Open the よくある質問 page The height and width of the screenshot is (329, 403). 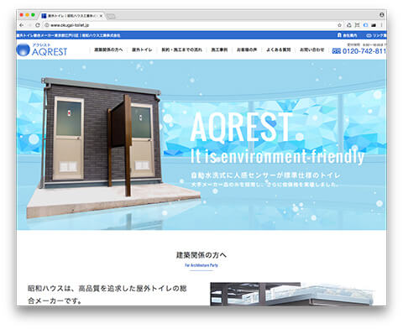click(278, 50)
